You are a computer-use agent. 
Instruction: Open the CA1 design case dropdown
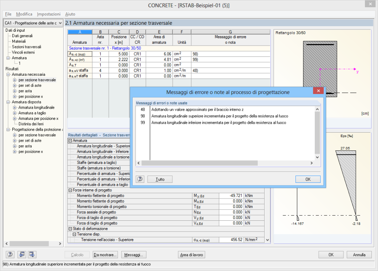point(33,23)
